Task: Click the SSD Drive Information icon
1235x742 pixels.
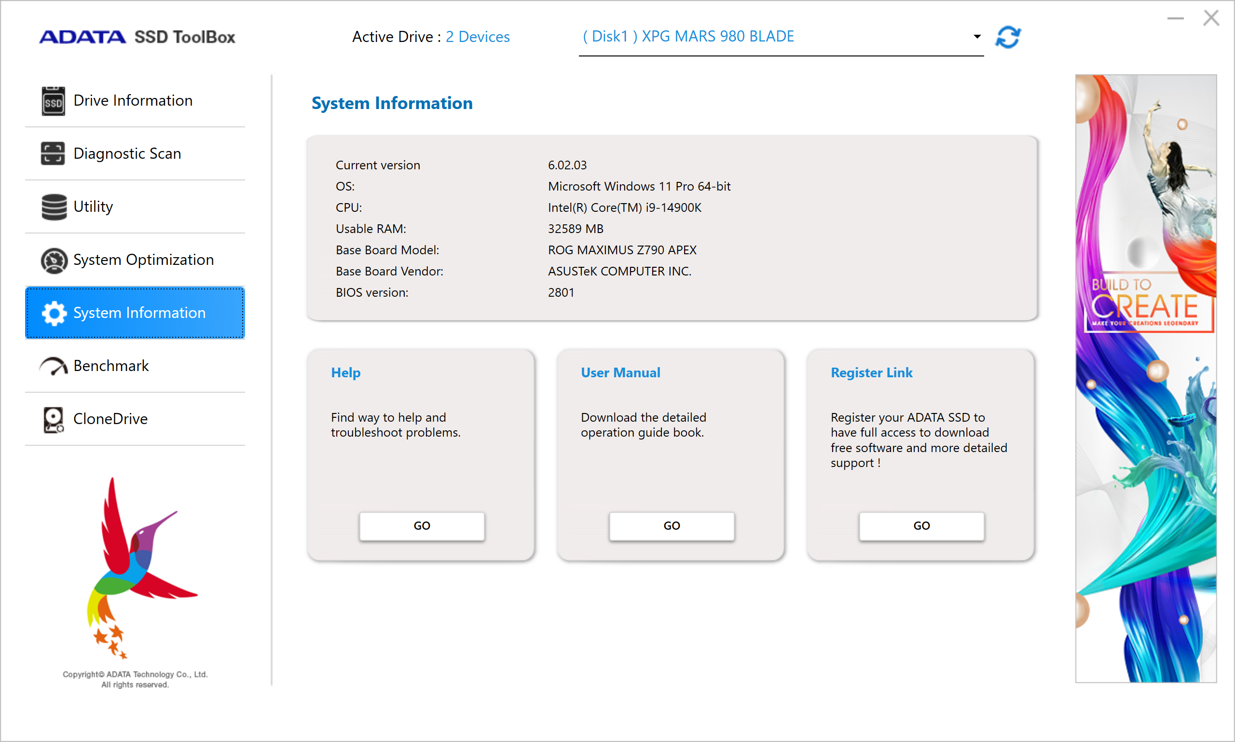Action: click(53, 101)
